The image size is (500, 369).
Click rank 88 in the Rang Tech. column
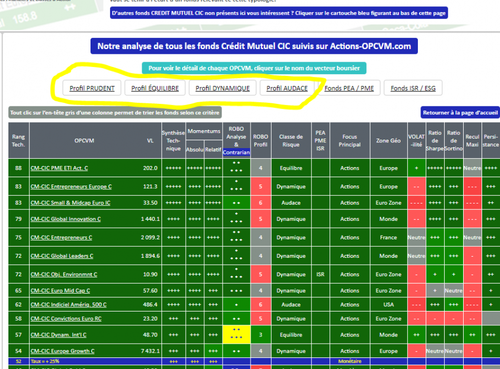click(x=18, y=168)
